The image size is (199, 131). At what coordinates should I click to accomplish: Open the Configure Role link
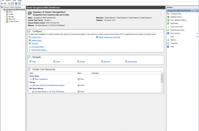pos(36,37)
